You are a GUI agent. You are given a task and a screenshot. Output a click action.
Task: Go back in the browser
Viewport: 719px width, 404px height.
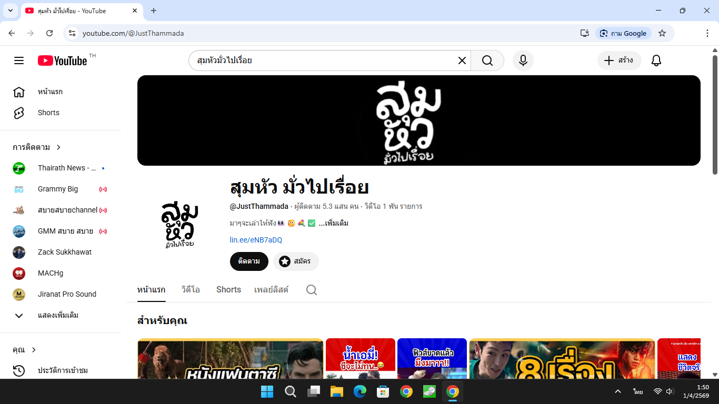pyautogui.click(x=12, y=33)
